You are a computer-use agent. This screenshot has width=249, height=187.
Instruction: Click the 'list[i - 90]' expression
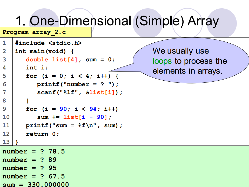pos(85,117)
